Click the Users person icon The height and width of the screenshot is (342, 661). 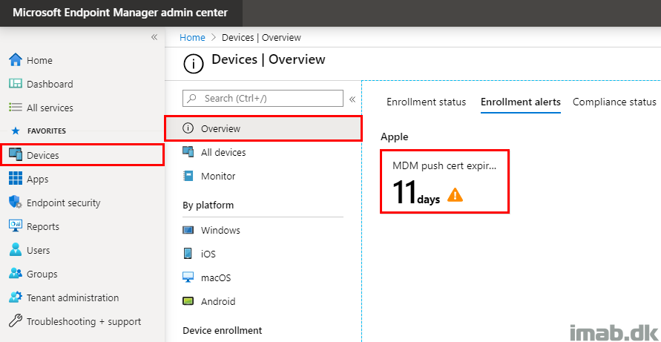tap(15, 250)
